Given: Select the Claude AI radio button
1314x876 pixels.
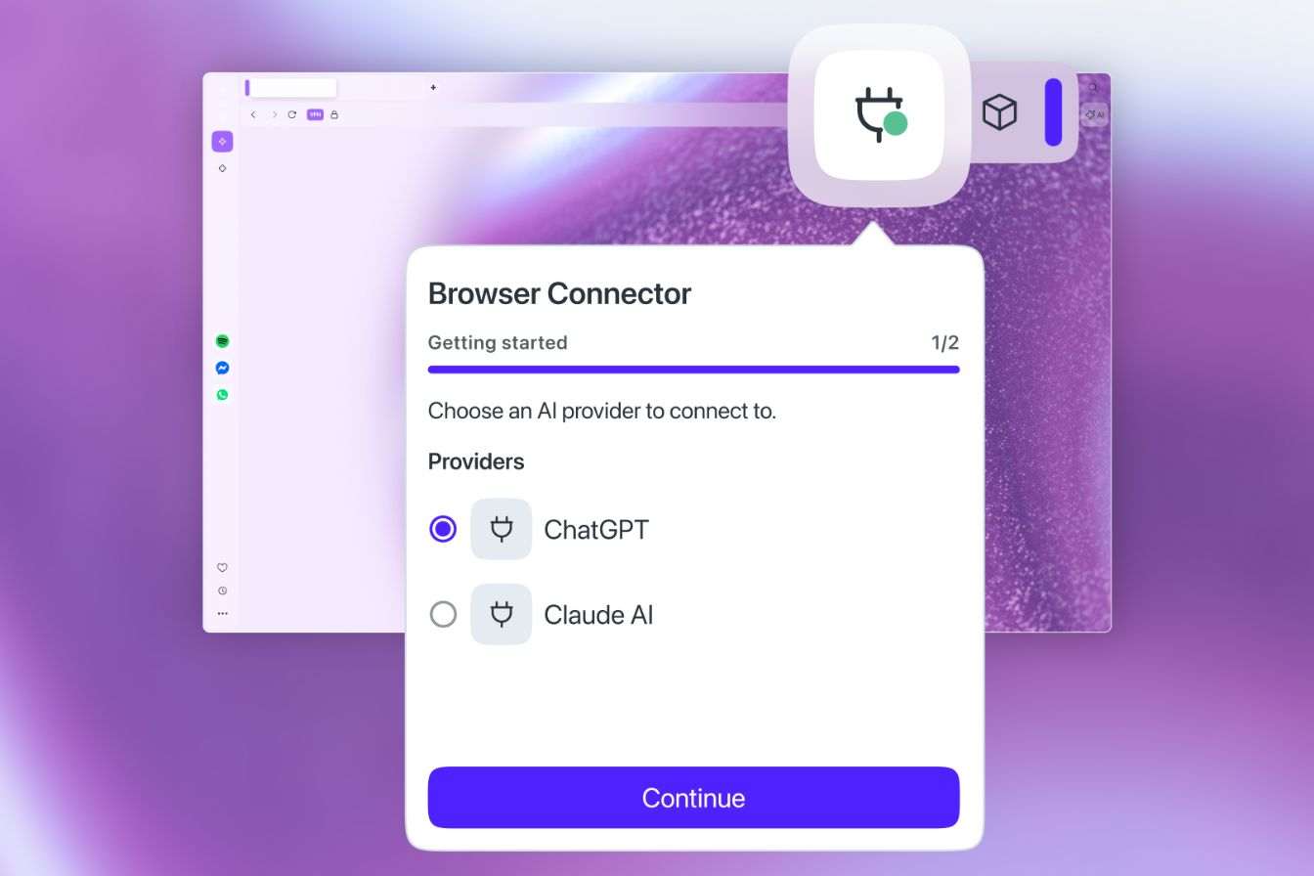Looking at the screenshot, I should (x=443, y=614).
